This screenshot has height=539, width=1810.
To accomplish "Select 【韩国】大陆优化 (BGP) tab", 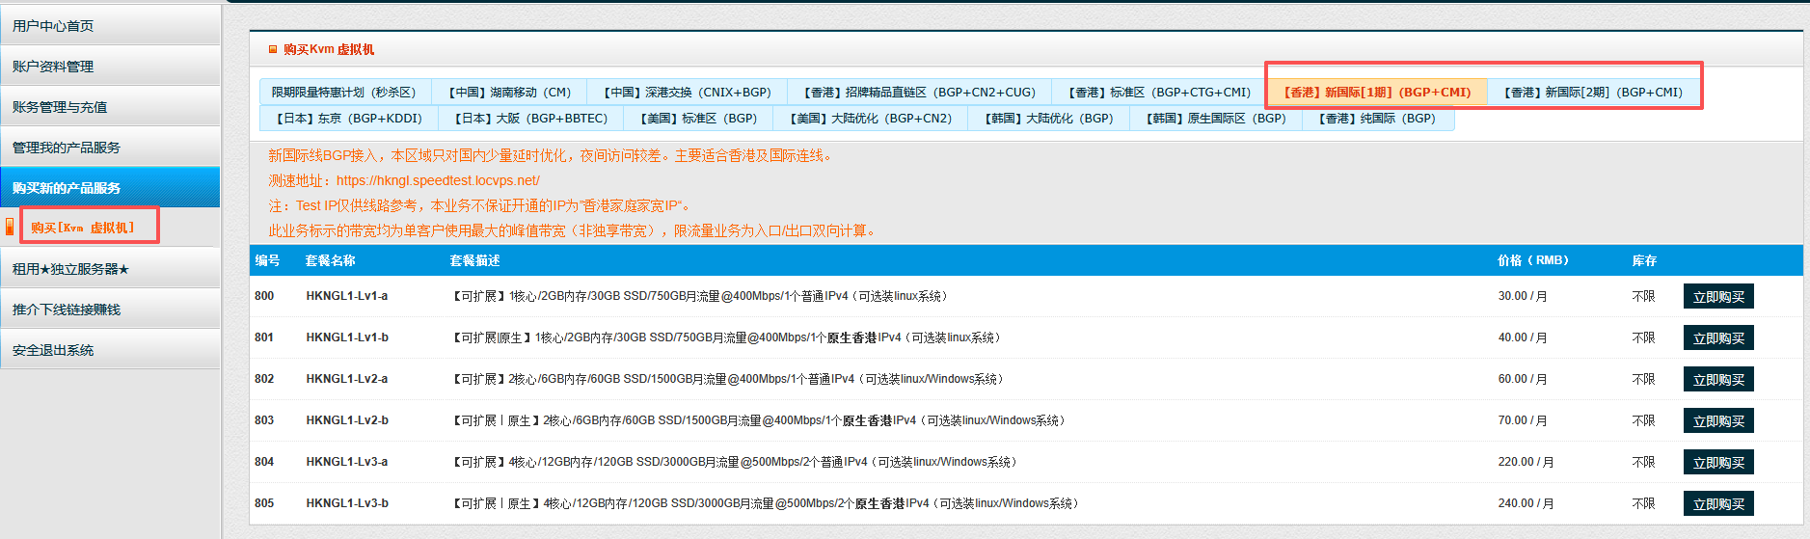I will tap(1048, 118).
